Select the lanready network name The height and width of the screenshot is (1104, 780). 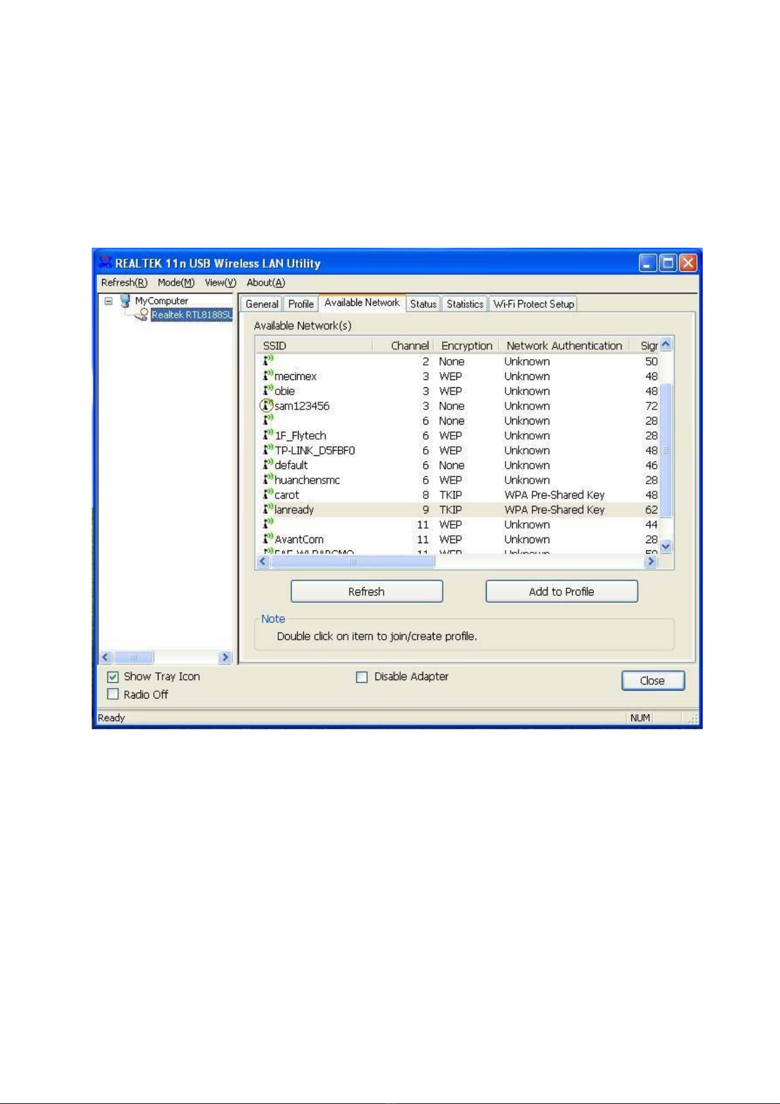tap(294, 510)
